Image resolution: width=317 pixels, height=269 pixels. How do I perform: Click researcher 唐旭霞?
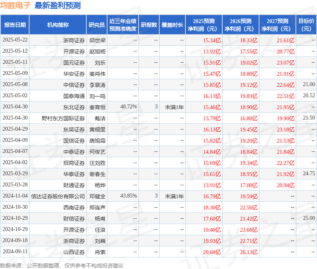97,141
